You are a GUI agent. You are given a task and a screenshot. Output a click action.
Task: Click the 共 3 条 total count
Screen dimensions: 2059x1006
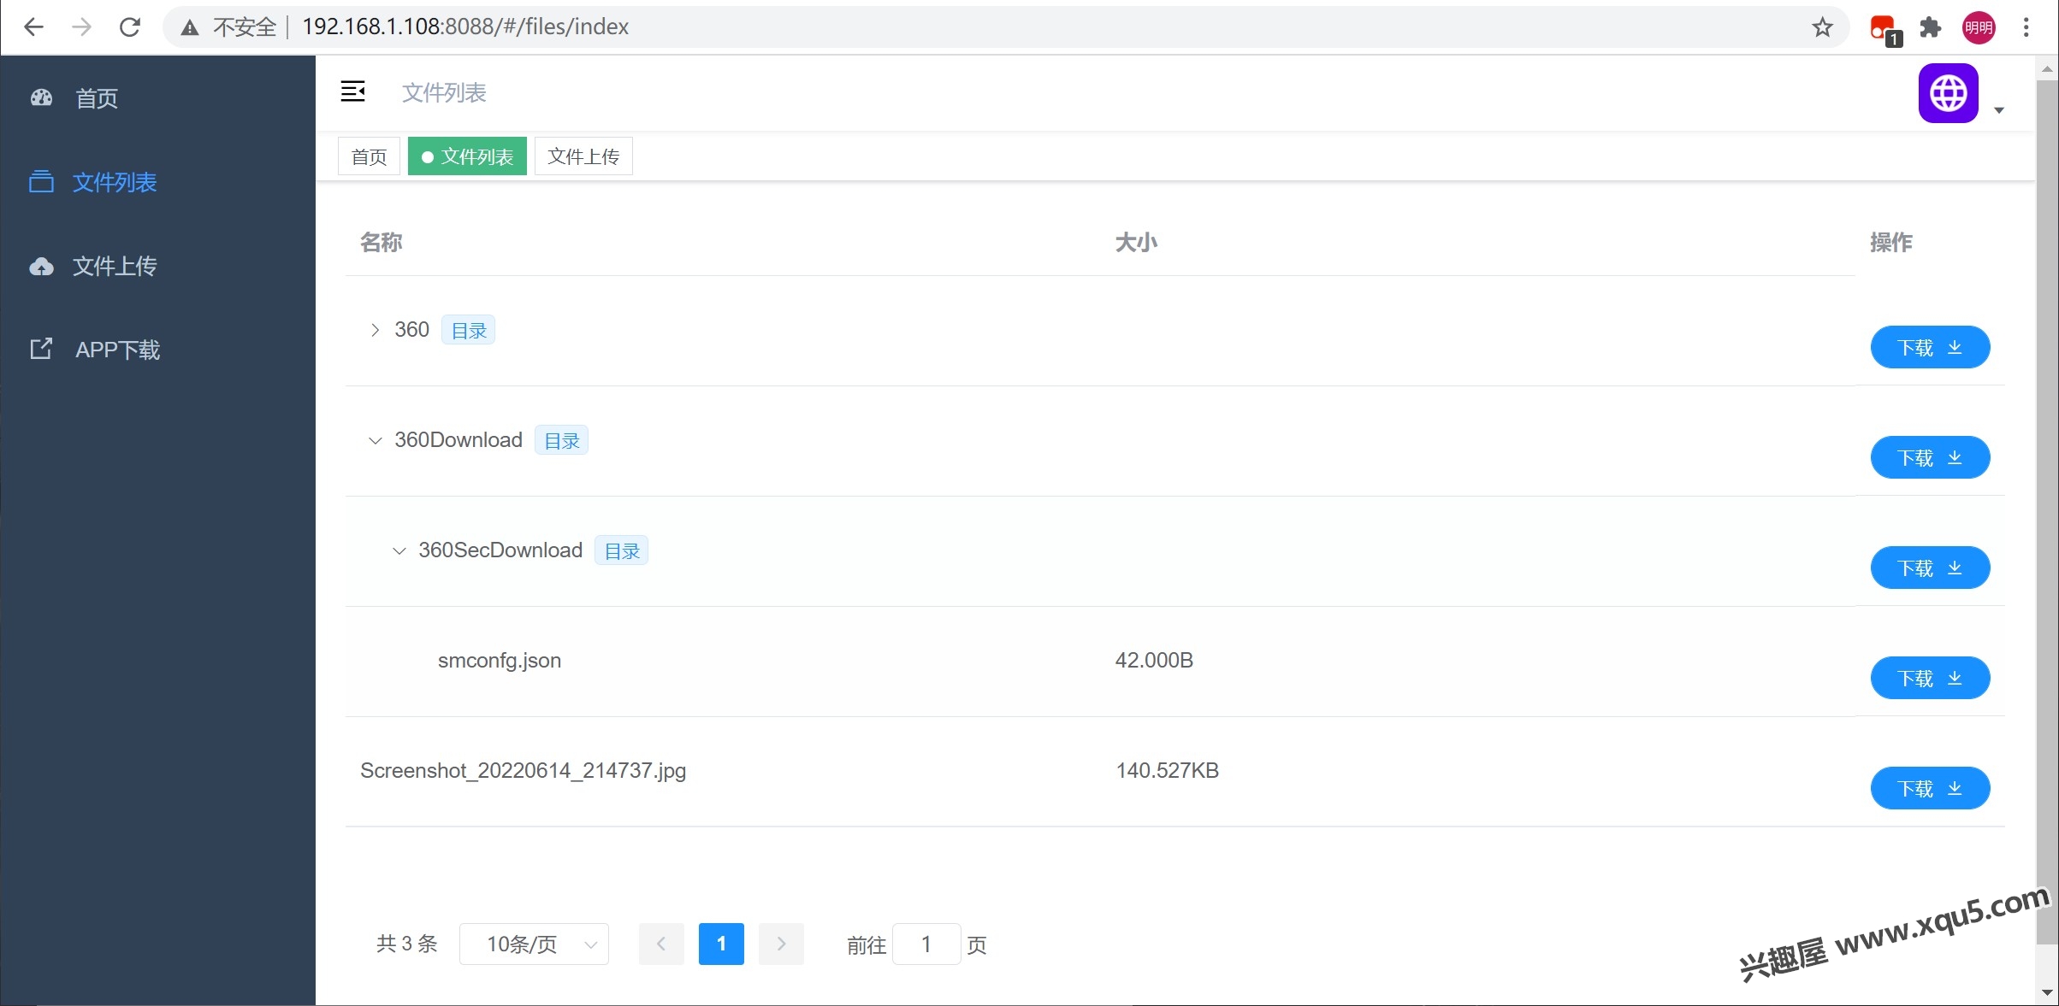tap(407, 944)
